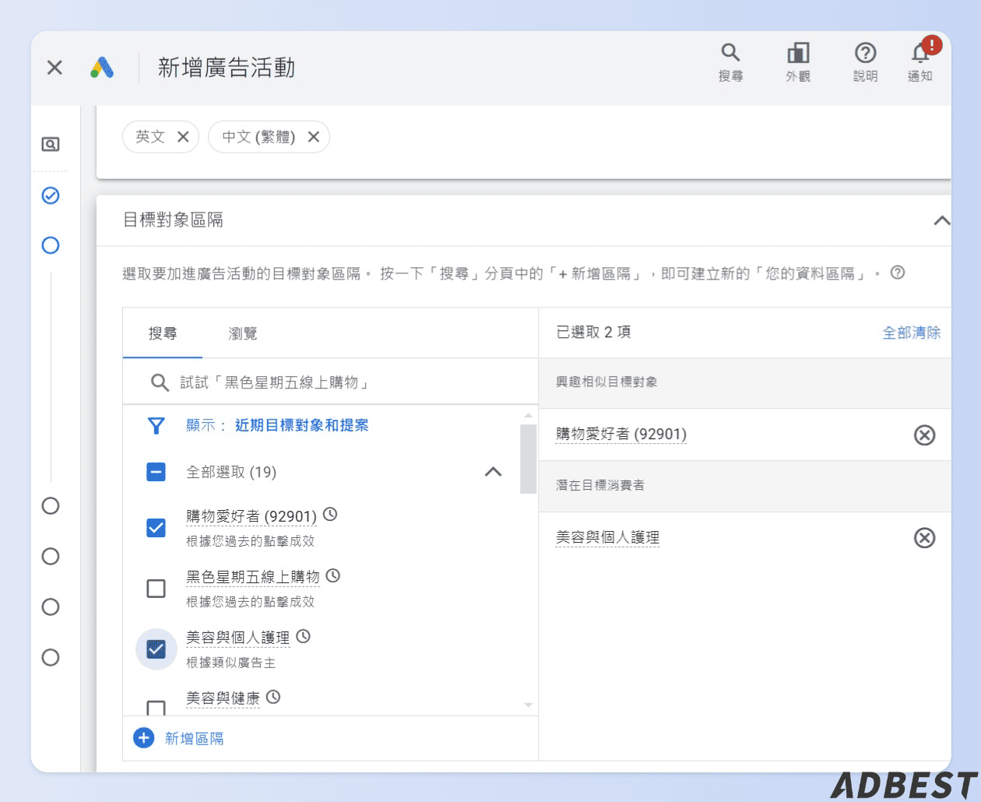Click 全部清除 to clear selected segments
This screenshot has width=981, height=802.
coord(912,332)
